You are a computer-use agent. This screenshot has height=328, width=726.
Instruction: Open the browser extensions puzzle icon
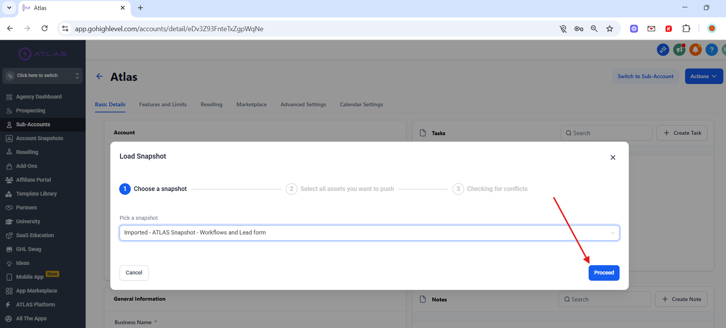pyautogui.click(x=686, y=28)
